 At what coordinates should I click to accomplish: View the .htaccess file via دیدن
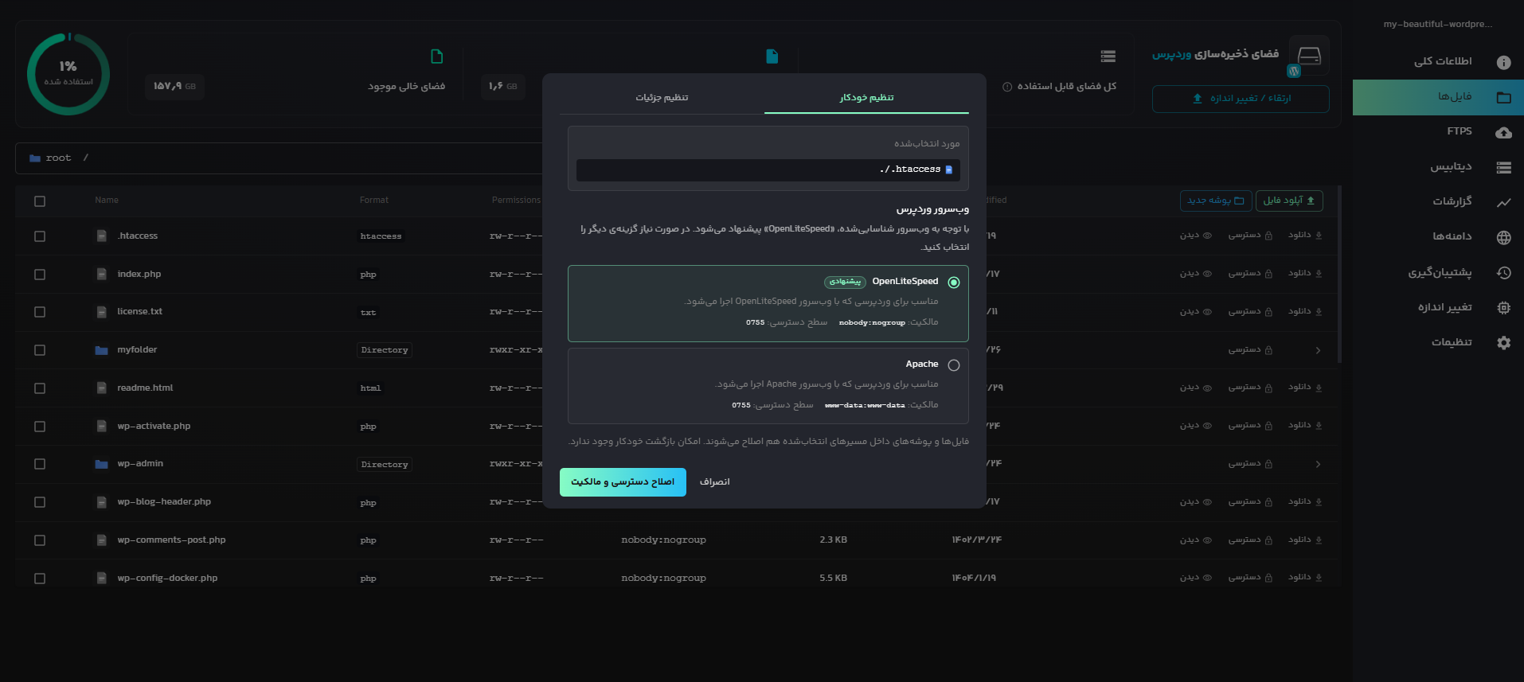1196,236
